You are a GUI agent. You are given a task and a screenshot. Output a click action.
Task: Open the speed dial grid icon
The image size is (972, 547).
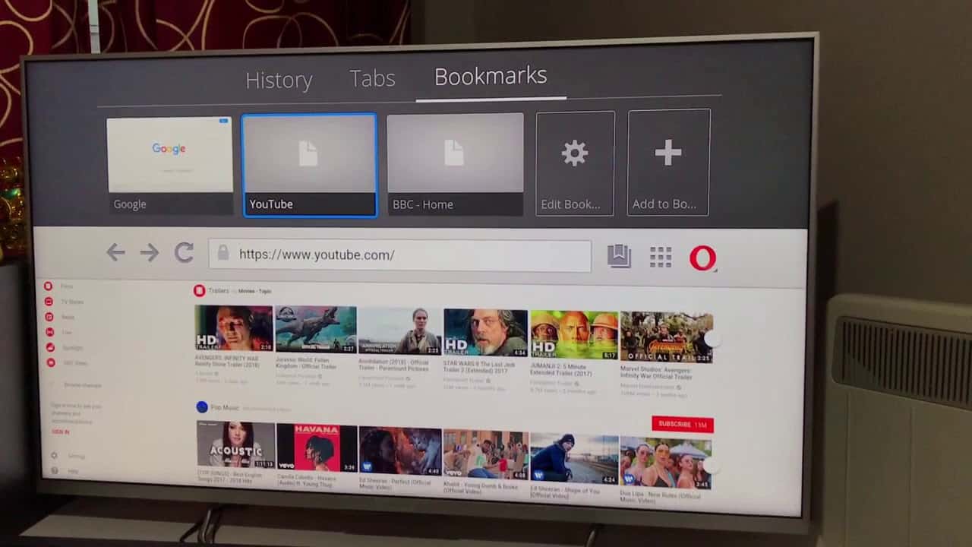pos(661,257)
